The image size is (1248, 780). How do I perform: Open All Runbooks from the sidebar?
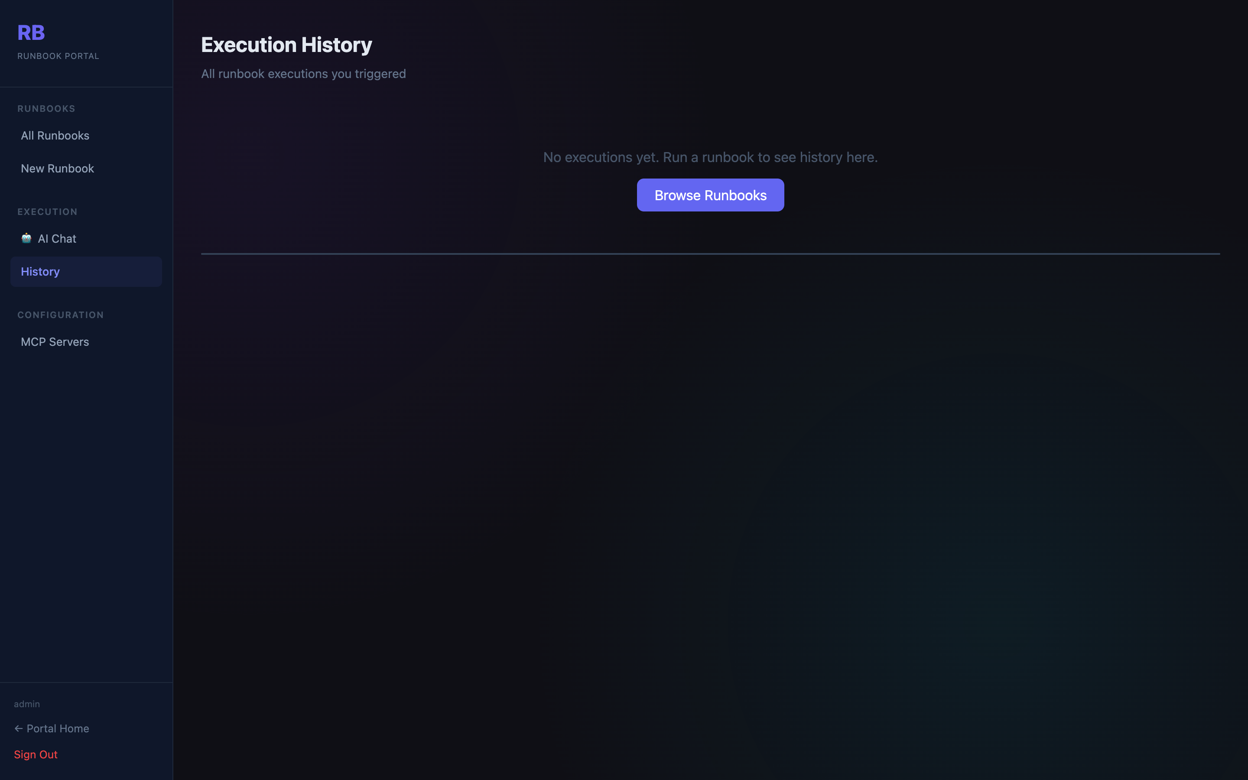coord(55,135)
